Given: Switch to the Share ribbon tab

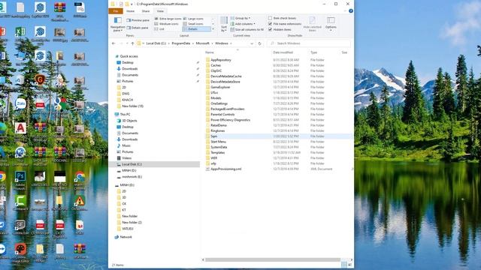Looking at the screenshot, I should [146, 11].
